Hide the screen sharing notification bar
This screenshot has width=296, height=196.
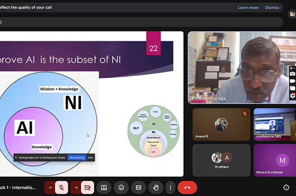pos(90,158)
